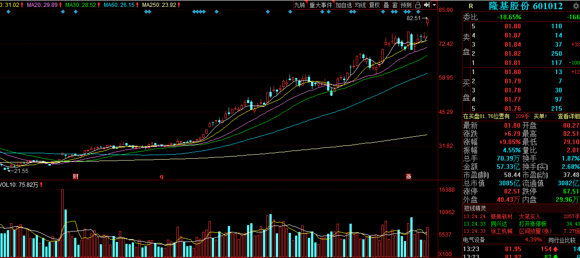
Task: Click the jump-to-end arrow icon
Action: [426, 5]
